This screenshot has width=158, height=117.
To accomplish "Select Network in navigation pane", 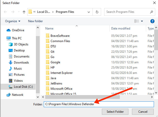I will pos(15,95).
